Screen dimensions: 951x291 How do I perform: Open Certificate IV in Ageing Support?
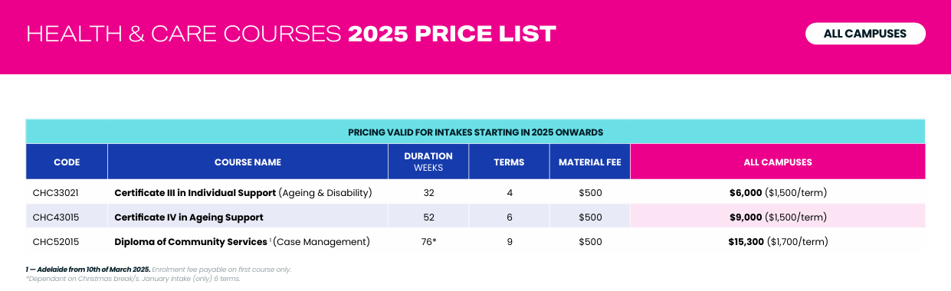pyautogui.click(x=189, y=217)
